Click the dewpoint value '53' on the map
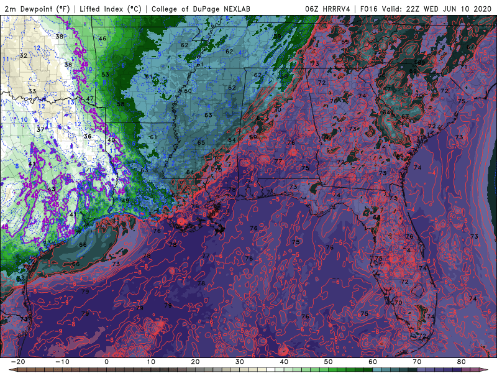Viewport: 497px width, 373px height. point(105,75)
